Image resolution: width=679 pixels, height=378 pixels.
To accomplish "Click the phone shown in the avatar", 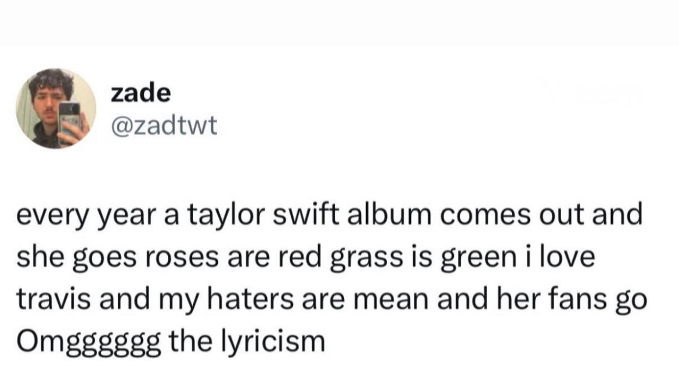I will [70, 121].
